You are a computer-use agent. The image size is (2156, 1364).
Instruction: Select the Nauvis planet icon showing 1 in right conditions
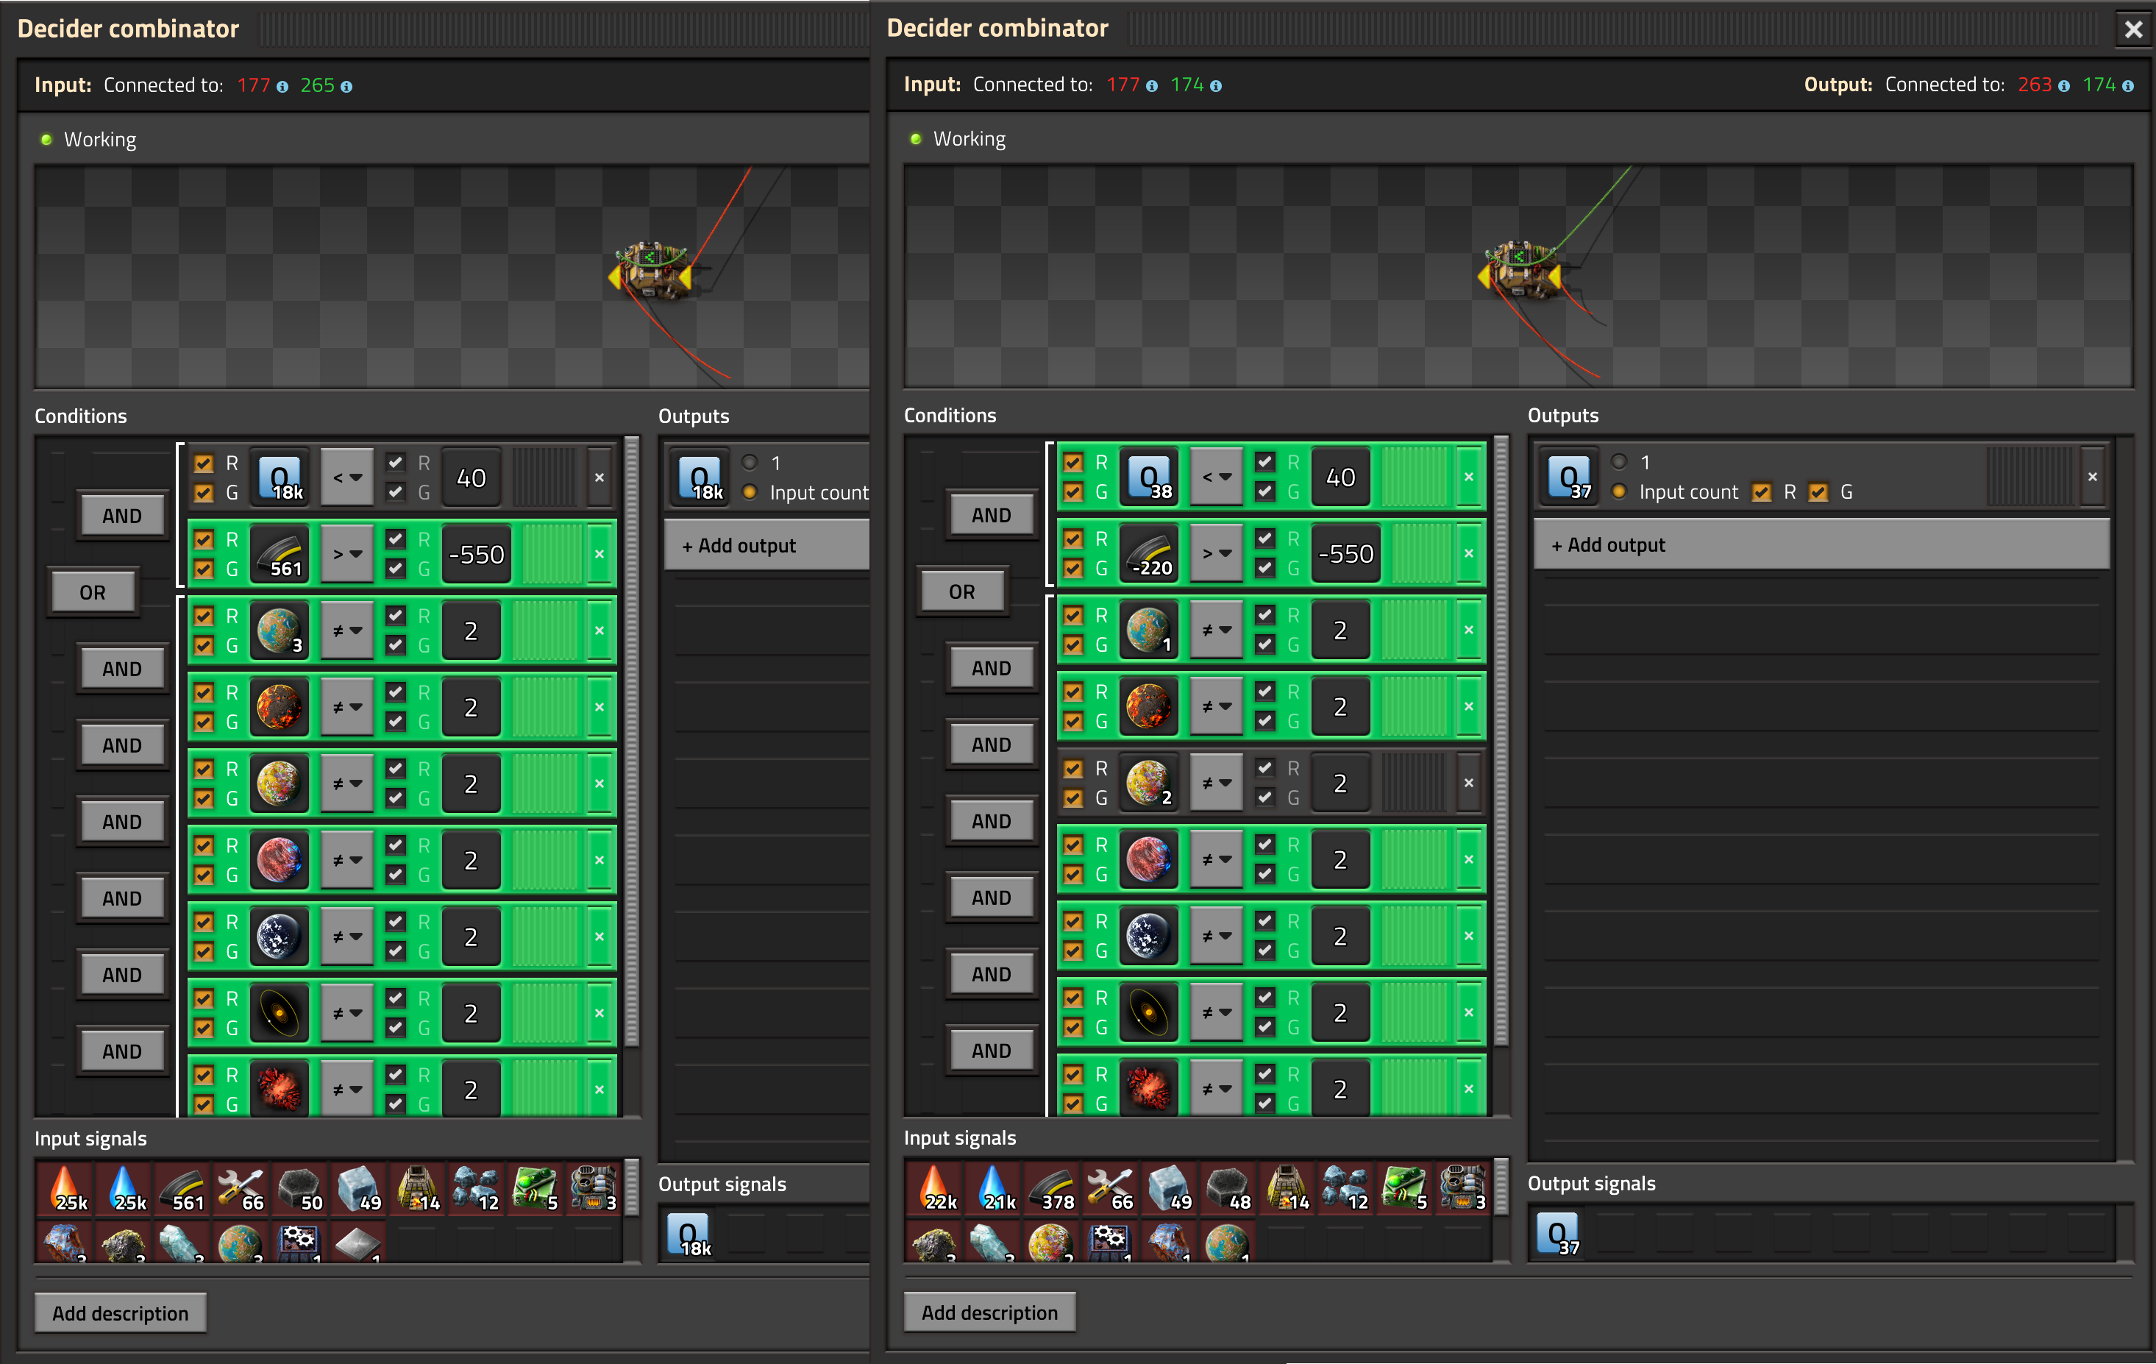point(1149,630)
